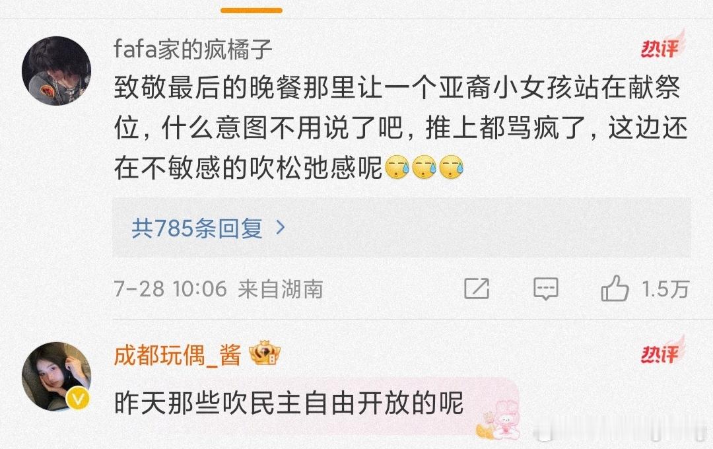Open reply icon on fafa家的疯橘子 comment
The height and width of the screenshot is (449, 713).
(x=545, y=289)
